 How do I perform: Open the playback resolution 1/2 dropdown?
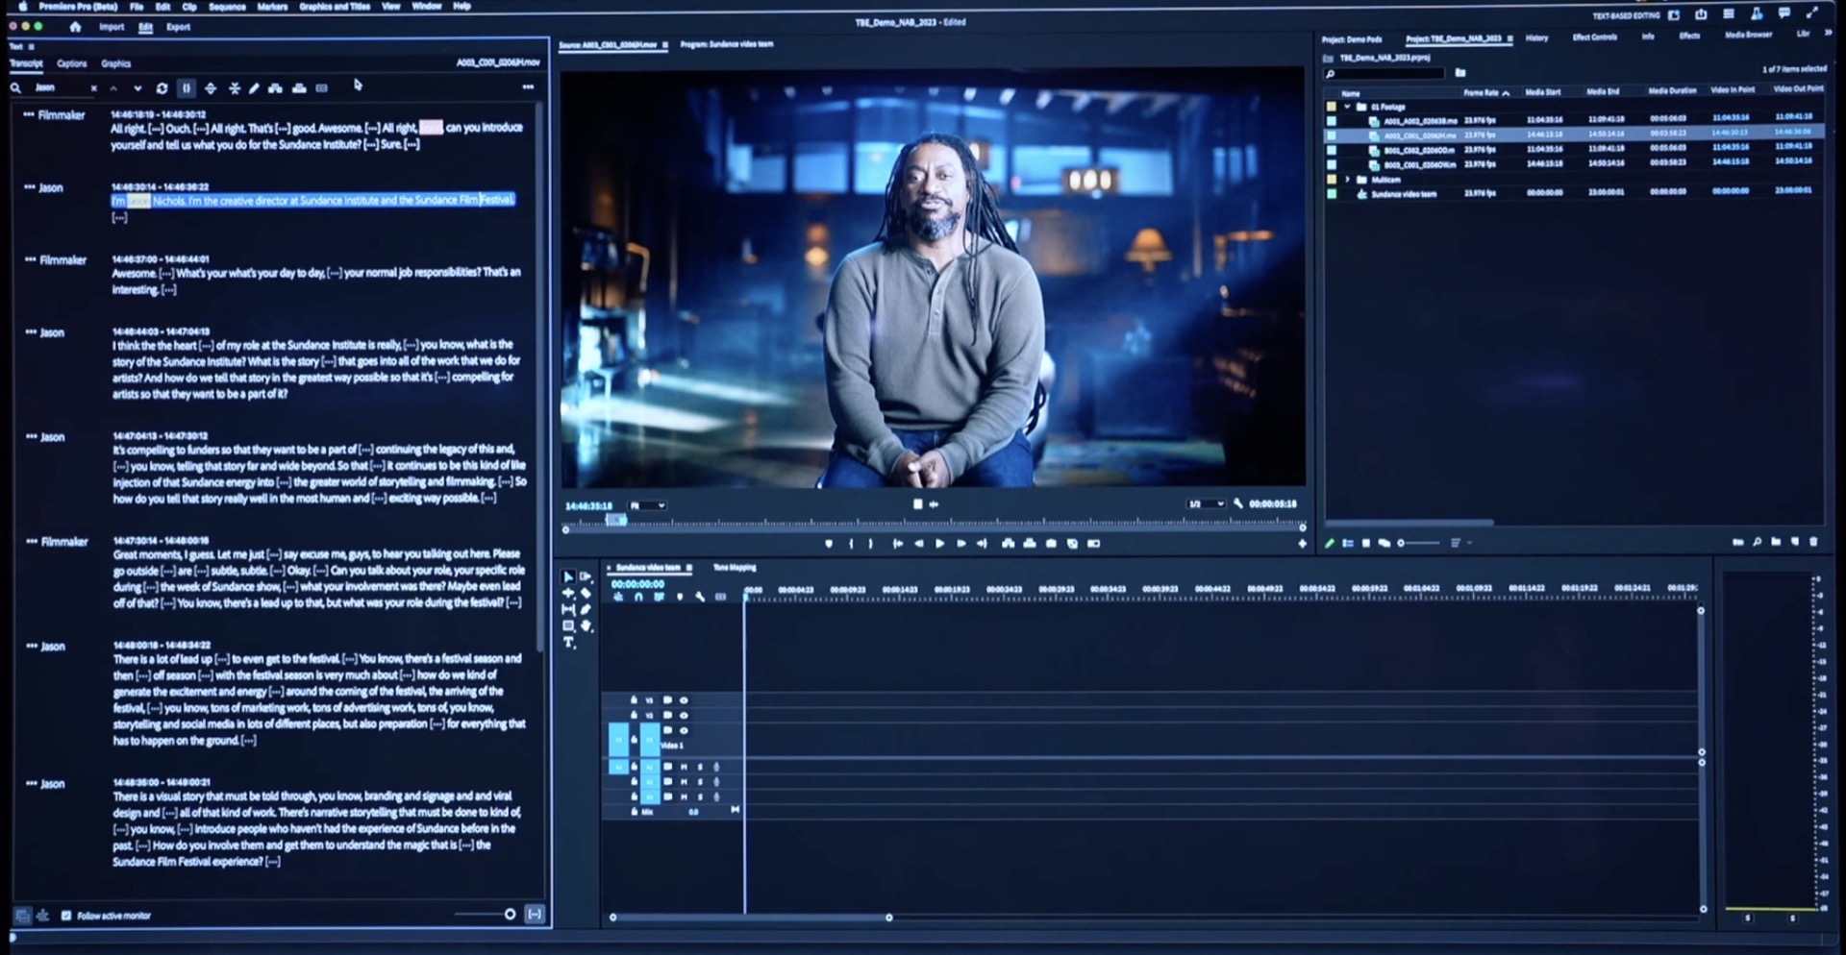tap(1207, 504)
